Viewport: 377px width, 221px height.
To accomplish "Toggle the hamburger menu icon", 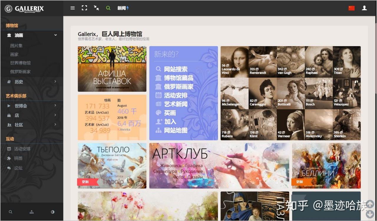I will [x=72, y=8].
